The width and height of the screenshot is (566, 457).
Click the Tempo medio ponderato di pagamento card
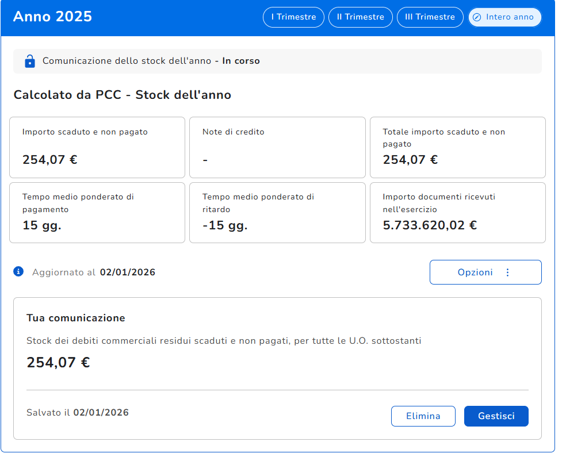coord(97,213)
